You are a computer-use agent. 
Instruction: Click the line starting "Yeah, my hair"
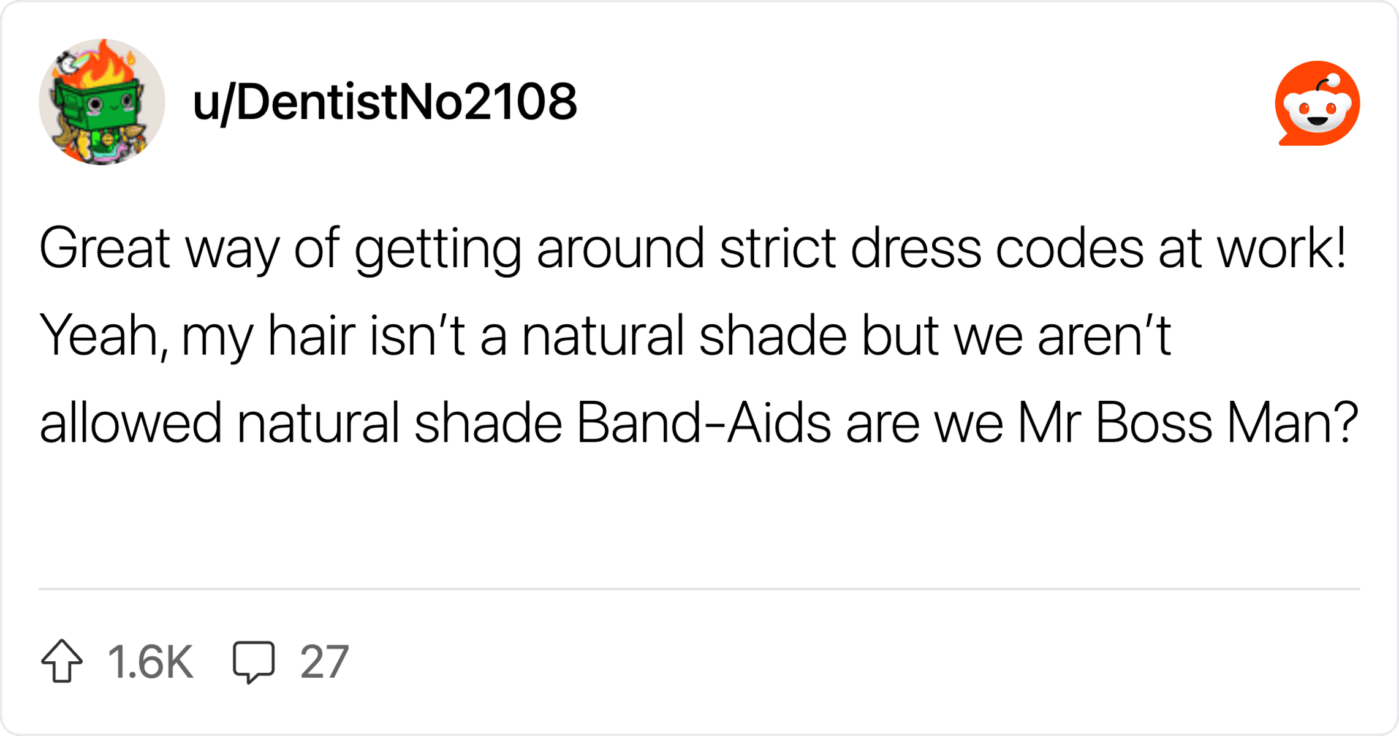[x=605, y=335]
